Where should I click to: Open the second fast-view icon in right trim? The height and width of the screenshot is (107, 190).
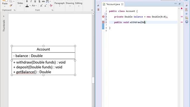pos(186,14)
